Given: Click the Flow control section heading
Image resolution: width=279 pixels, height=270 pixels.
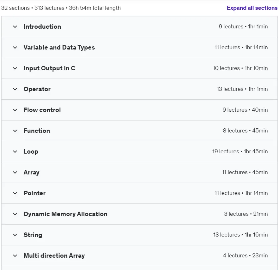Looking at the screenshot, I should [42, 110].
